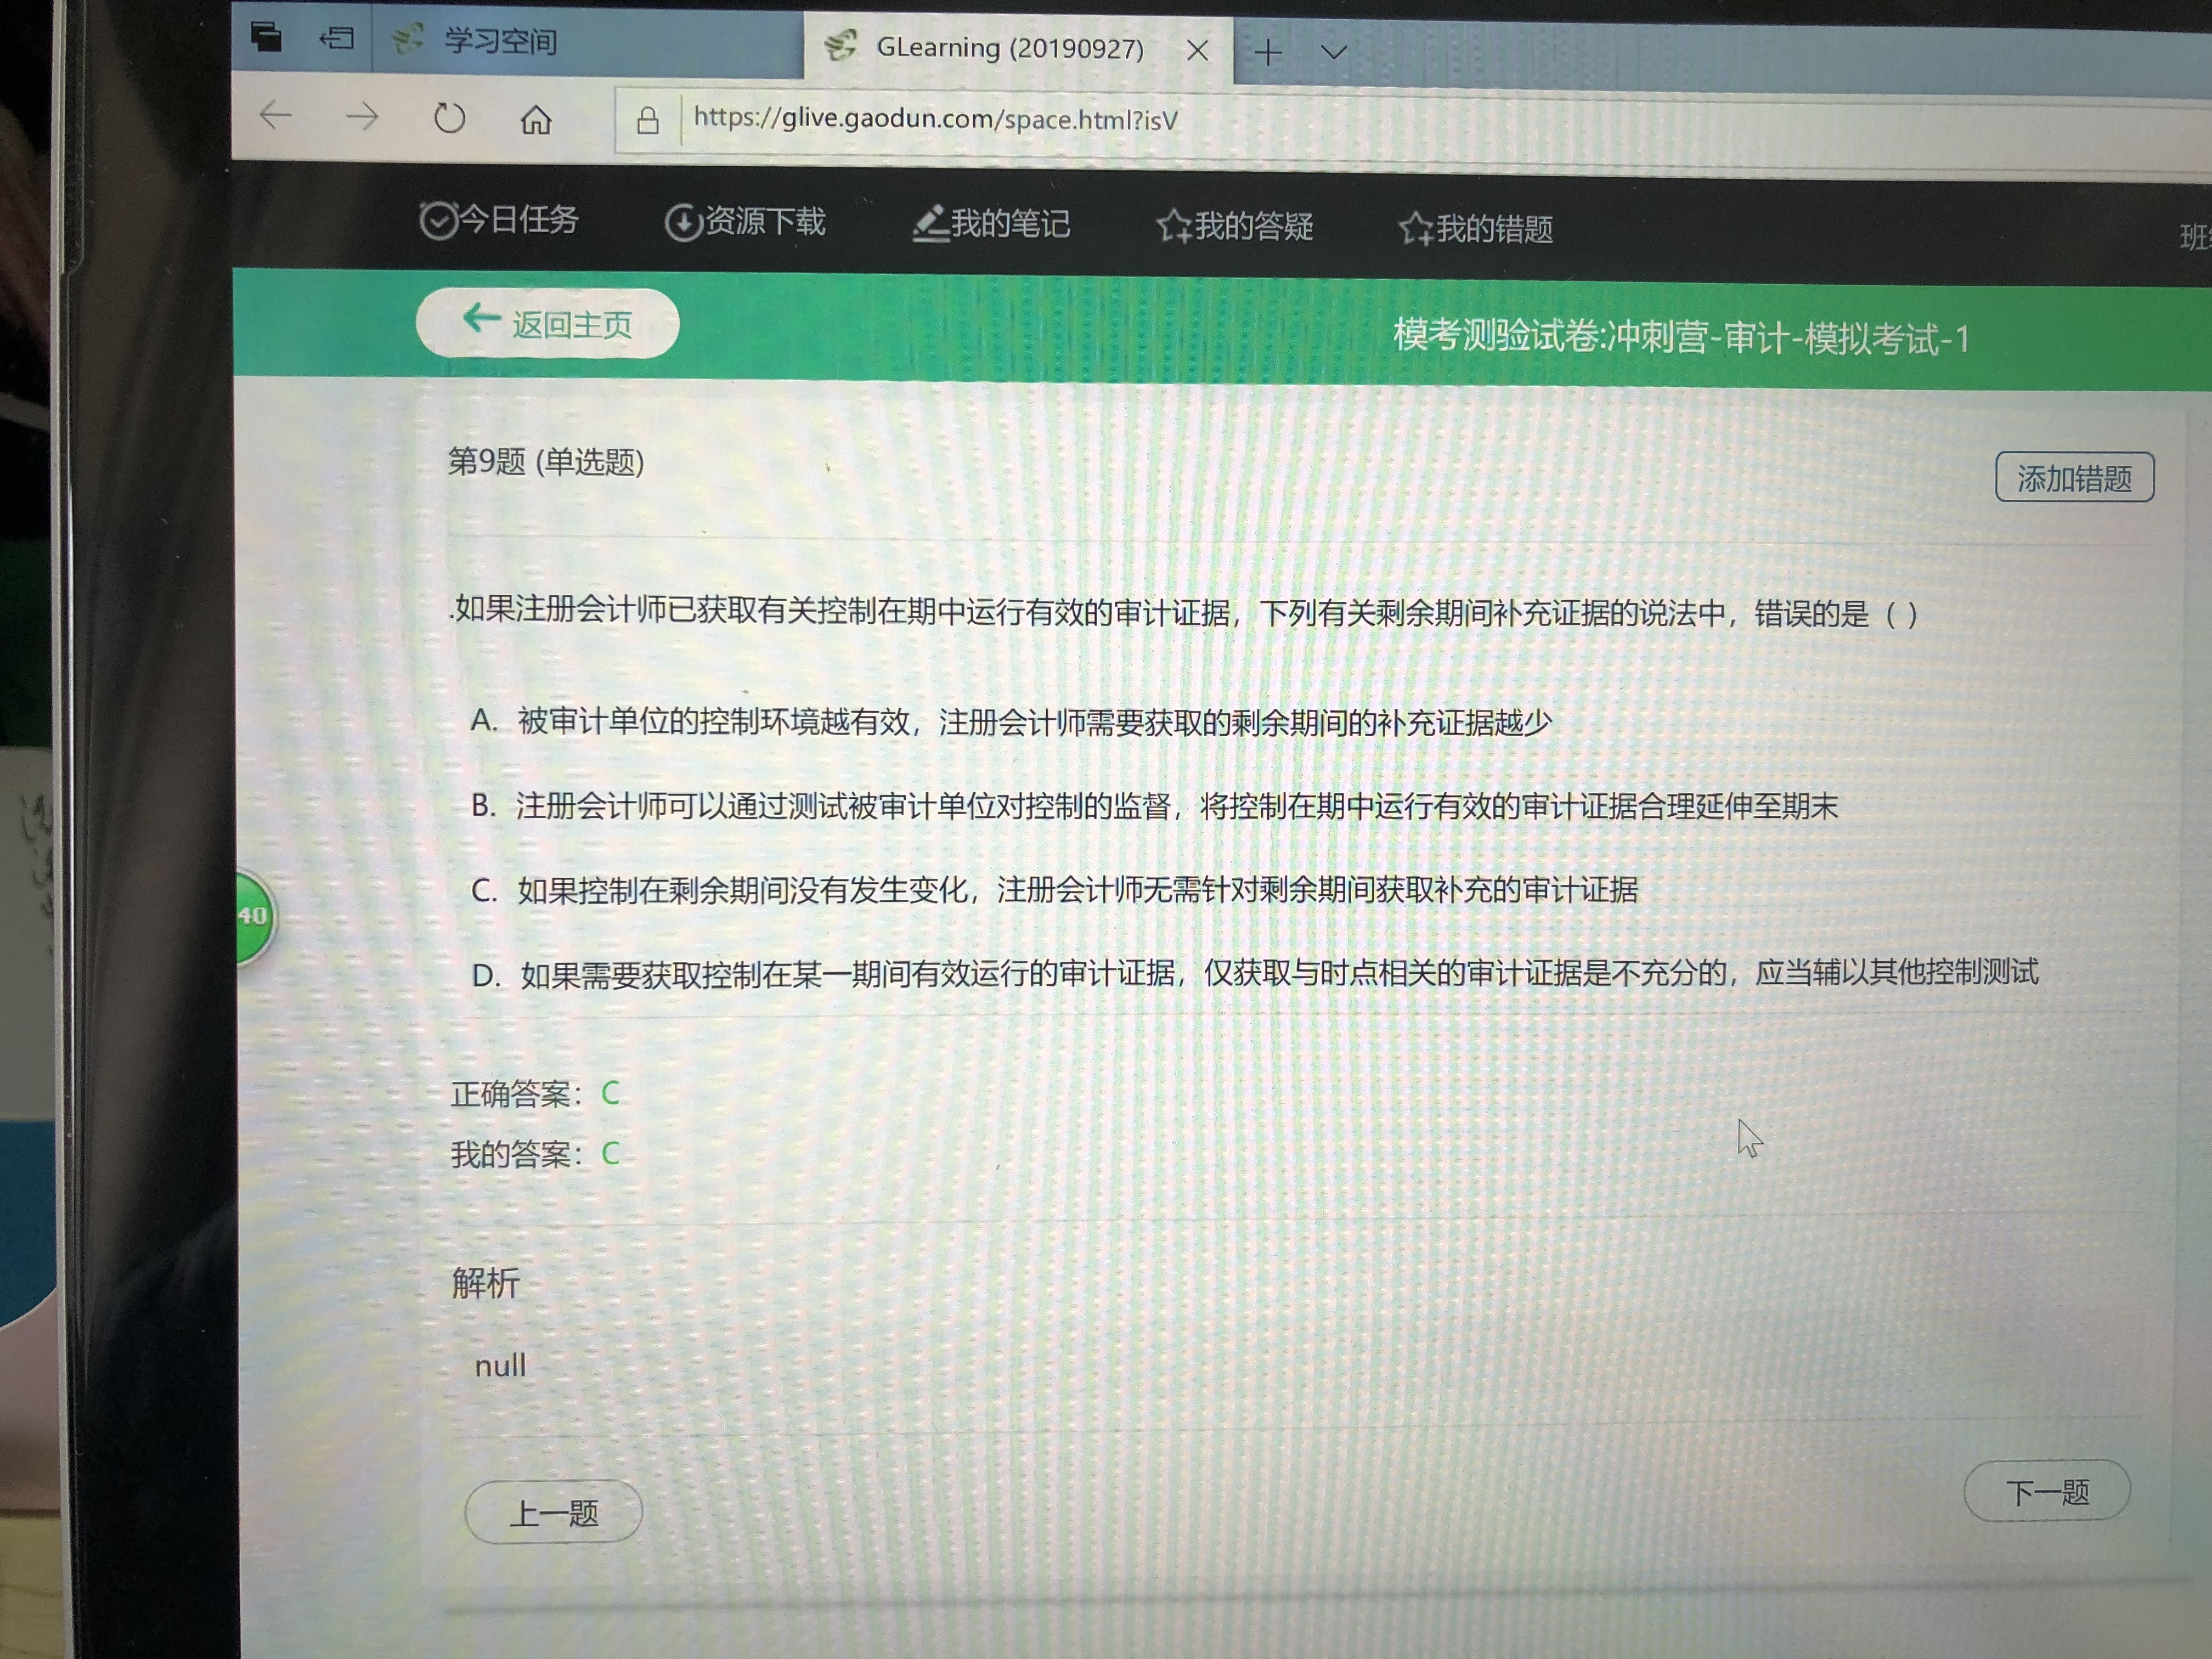Open the tab manager icon
This screenshot has height=1659, width=2212.
pos(266,37)
